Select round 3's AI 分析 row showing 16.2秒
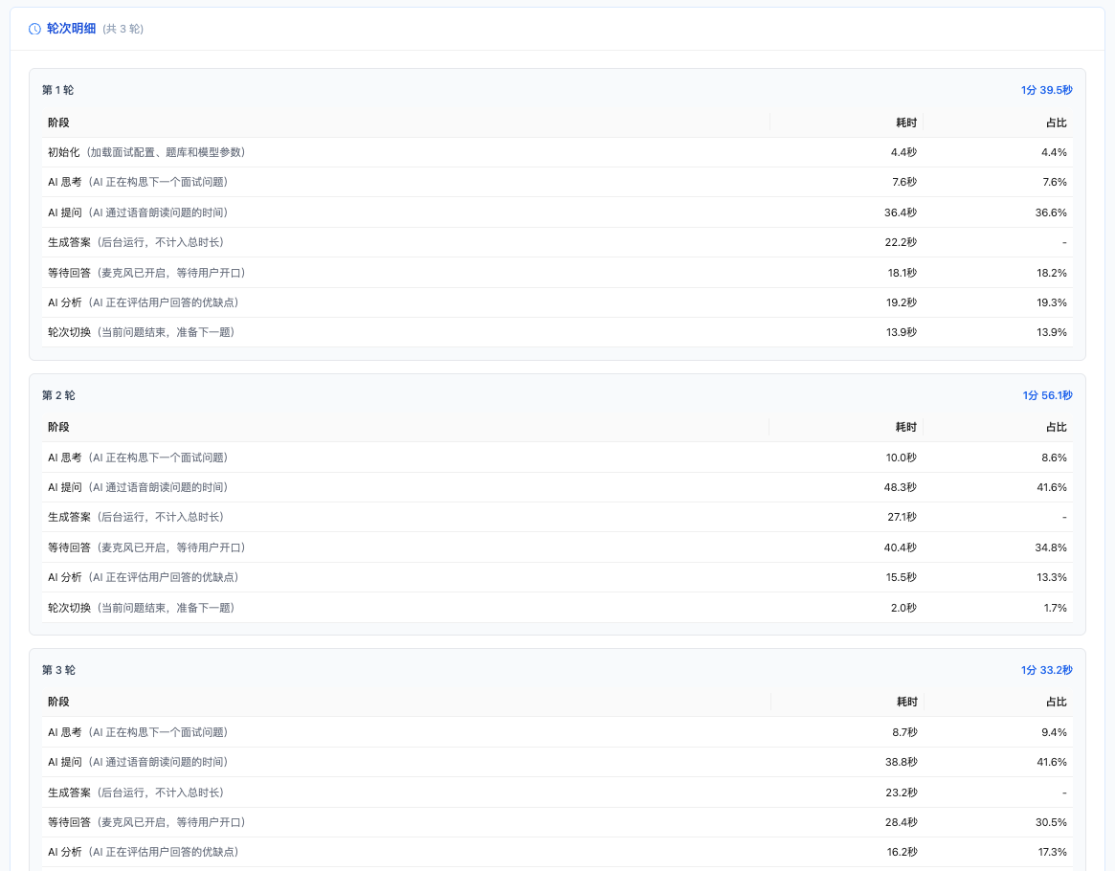Image resolution: width=1115 pixels, height=871 pixels. [143, 852]
